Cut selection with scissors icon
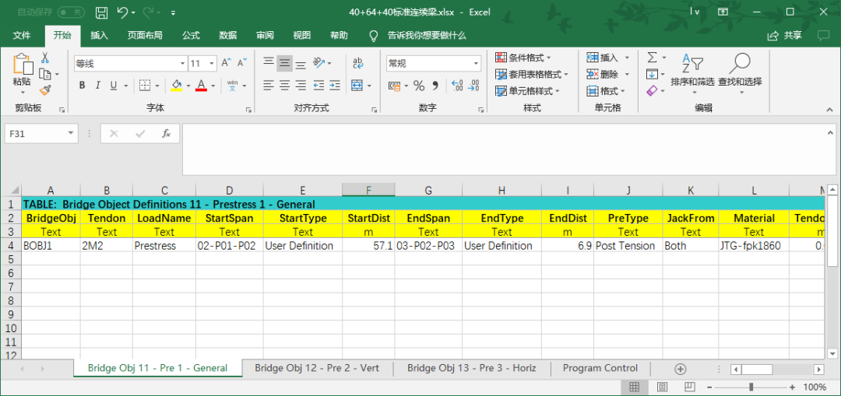This screenshot has width=841, height=396. pyautogui.click(x=46, y=58)
